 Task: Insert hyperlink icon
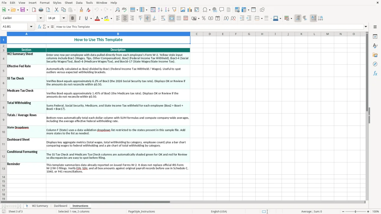point(215,10)
